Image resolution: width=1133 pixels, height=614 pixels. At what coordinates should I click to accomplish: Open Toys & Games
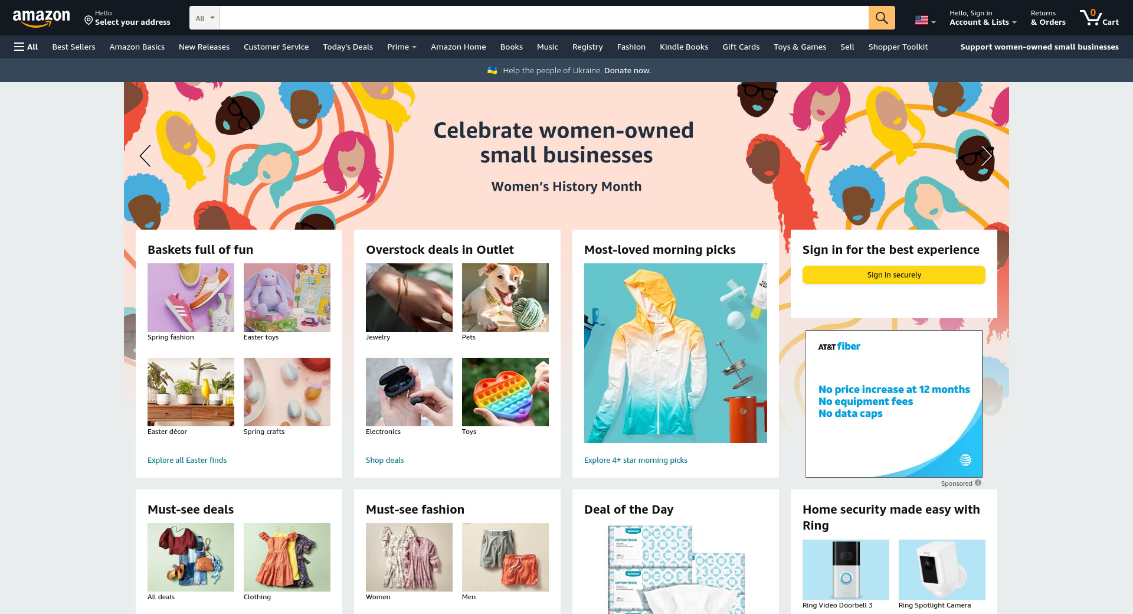800,47
